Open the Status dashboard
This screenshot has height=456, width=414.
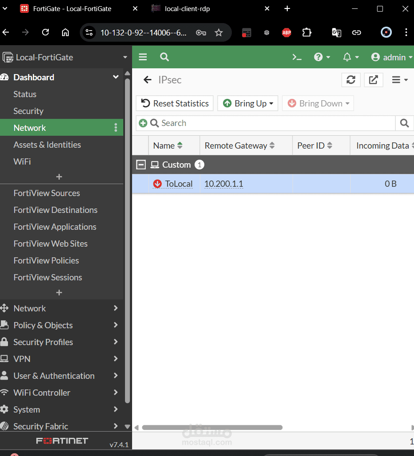click(x=25, y=94)
